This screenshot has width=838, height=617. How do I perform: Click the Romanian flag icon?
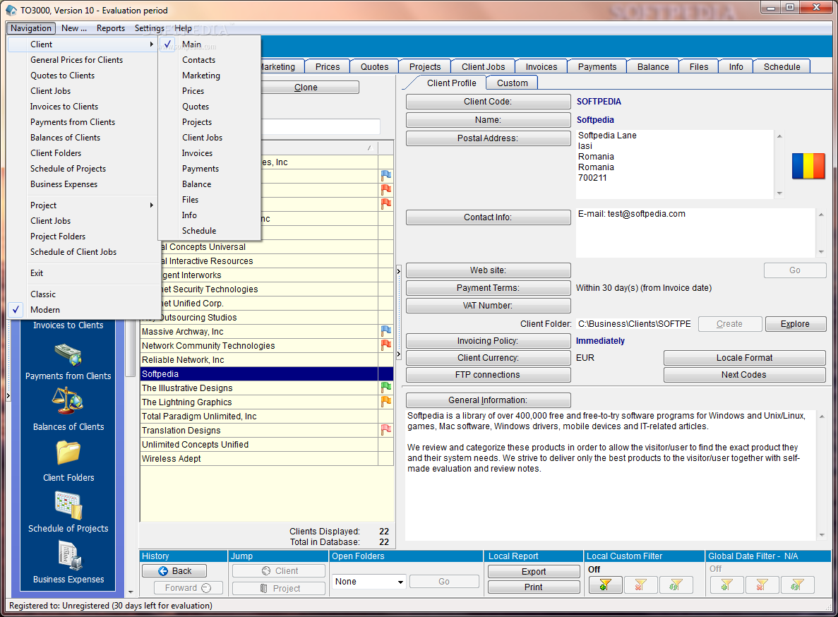(808, 166)
